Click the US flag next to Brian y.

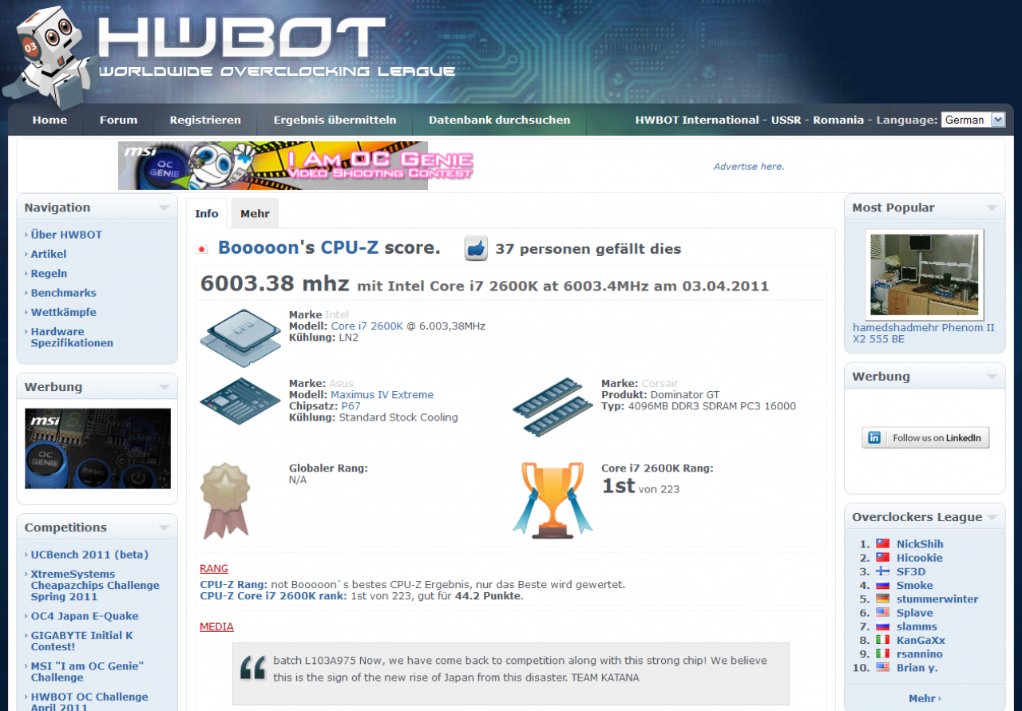pyautogui.click(x=882, y=667)
